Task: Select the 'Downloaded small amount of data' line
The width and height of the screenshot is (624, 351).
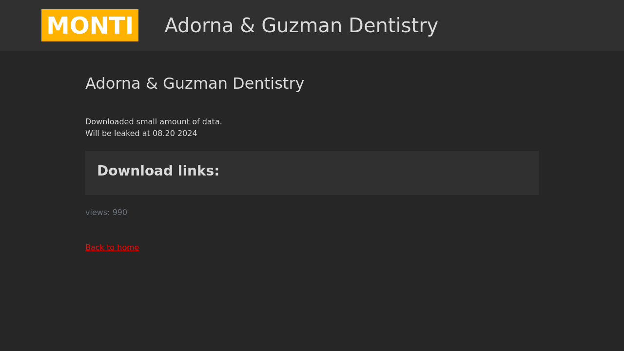Action: coord(154,122)
